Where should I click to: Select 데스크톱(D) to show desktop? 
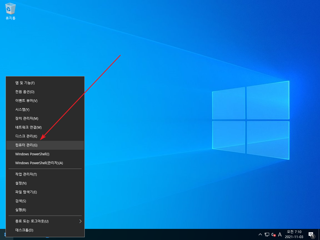point(45,230)
